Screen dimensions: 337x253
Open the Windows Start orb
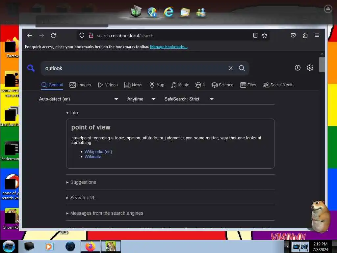pos(9,246)
